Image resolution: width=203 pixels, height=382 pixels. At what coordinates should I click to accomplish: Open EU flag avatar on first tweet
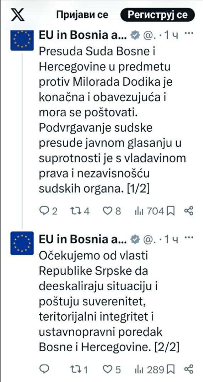(x=22, y=40)
